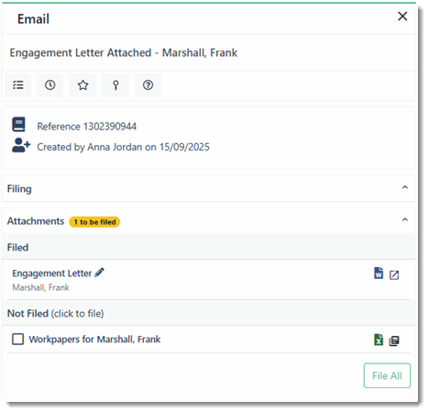Open help via question mark icon
Screen dimensions: 429x413
click(148, 85)
